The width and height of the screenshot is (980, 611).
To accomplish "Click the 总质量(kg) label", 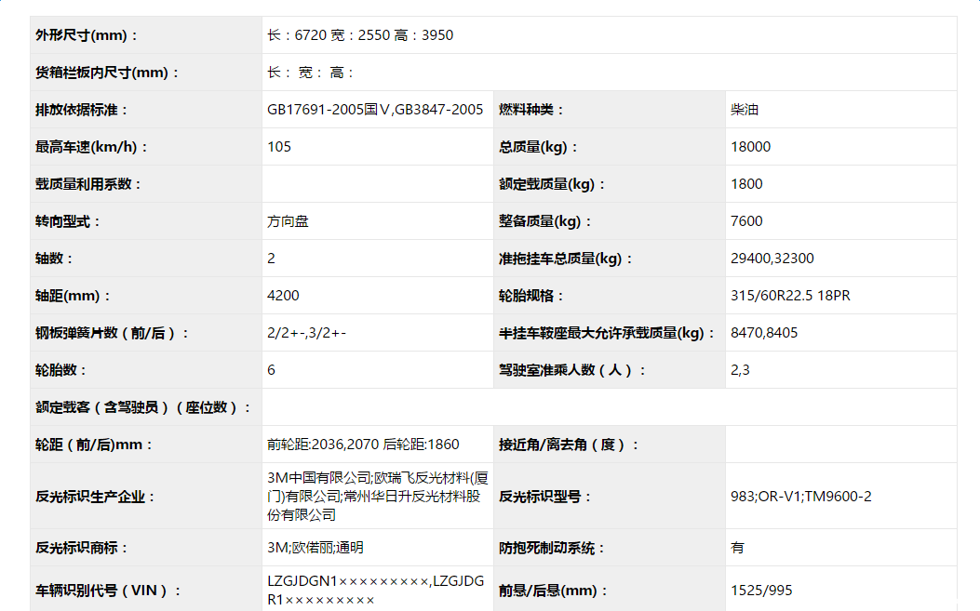I will (x=538, y=147).
